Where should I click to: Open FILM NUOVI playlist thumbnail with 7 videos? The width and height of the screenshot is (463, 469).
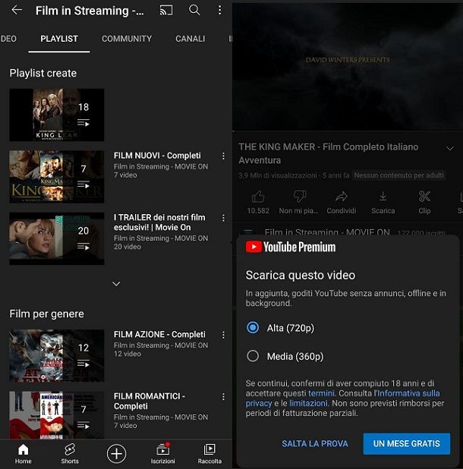56,177
